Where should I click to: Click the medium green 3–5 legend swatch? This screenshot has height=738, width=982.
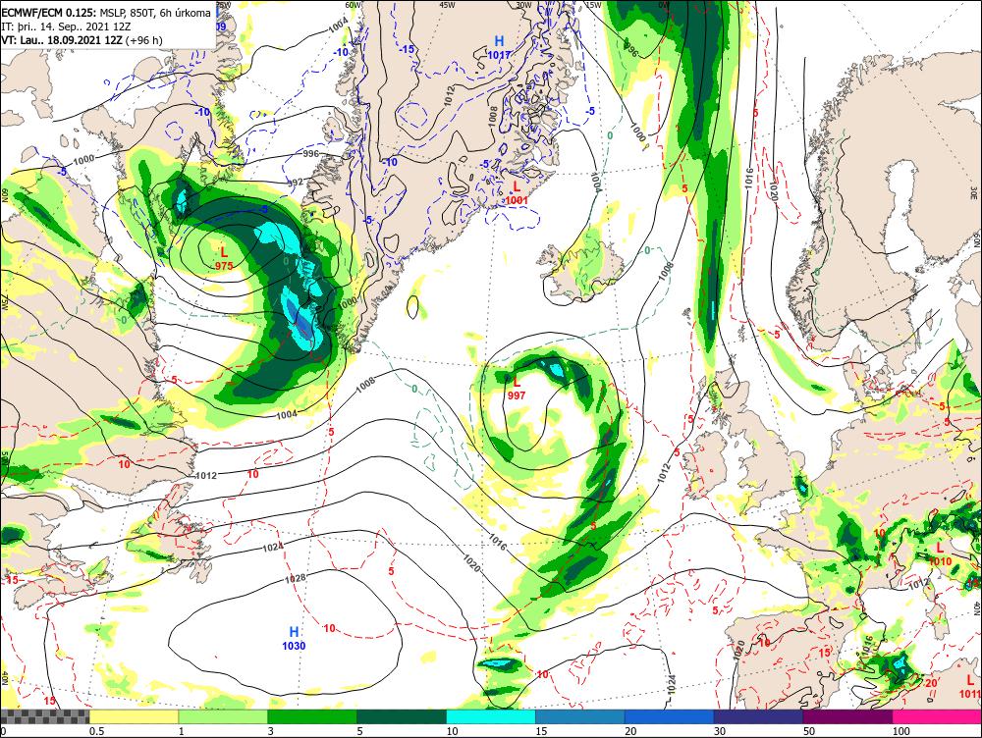coord(312,716)
